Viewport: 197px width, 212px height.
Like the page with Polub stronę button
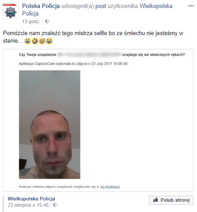click(171, 200)
